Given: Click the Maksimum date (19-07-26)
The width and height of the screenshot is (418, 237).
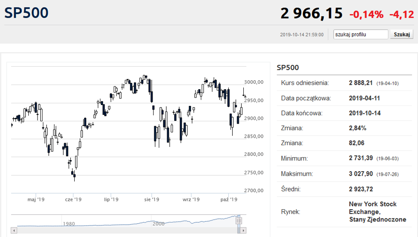Looking at the screenshot, I should [x=387, y=174].
